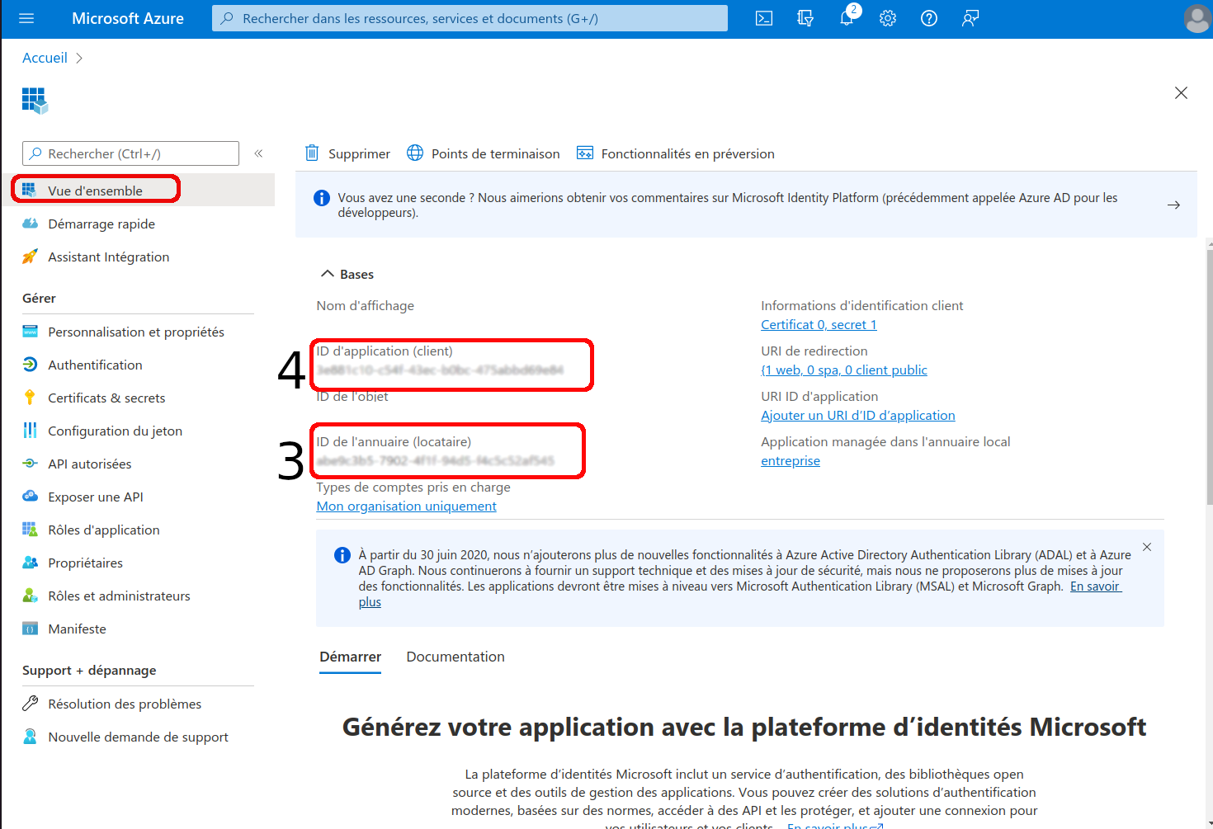Collapse the side menu with double chevron

[x=258, y=153]
